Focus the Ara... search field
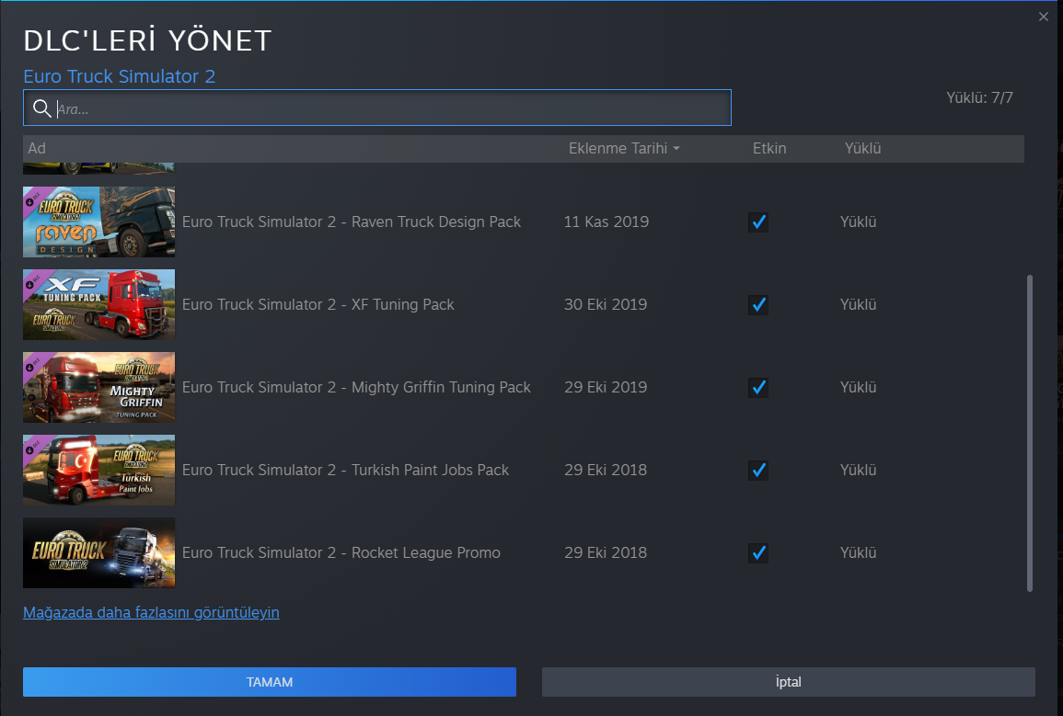This screenshot has width=1063, height=716. [x=377, y=108]
